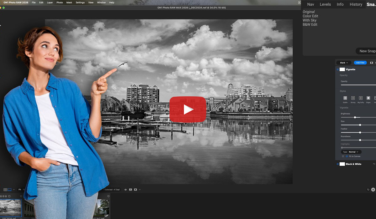The image size is (376, 219).
Task: Click the Add Filter button
Action: click(x=360, y=63)
